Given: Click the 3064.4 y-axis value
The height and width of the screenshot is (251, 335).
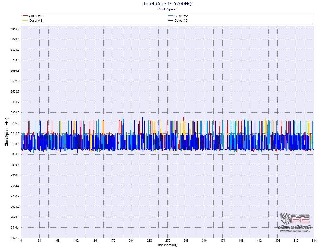Looking at the screenshot, I should 15,154.
